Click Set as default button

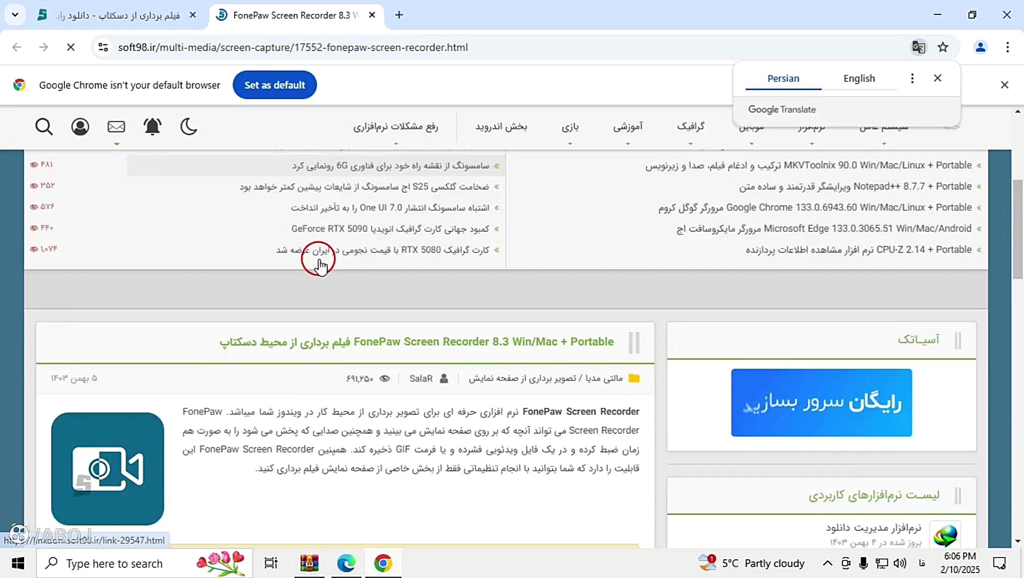coord(275,85)
